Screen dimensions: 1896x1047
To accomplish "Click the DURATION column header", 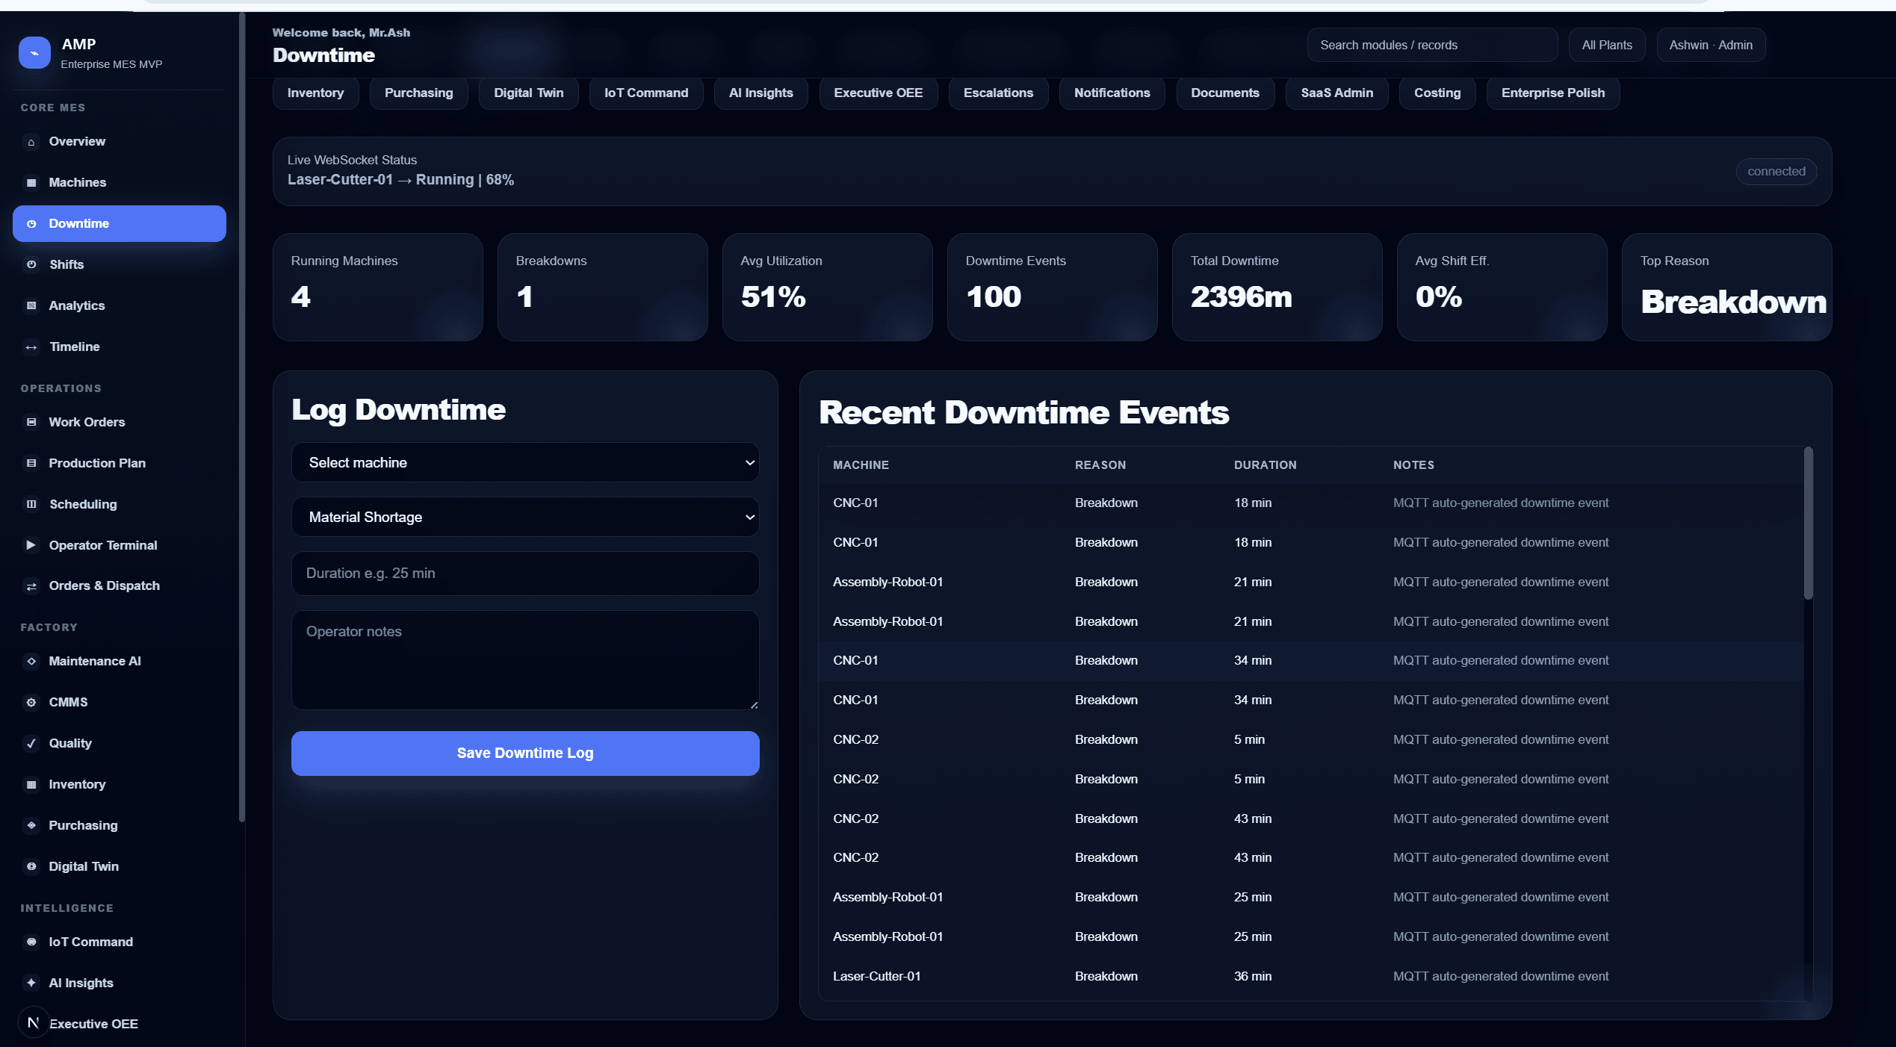I will (1265, 465).
